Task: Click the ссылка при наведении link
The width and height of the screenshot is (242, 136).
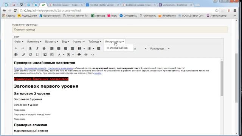Action: pos(60,68)
